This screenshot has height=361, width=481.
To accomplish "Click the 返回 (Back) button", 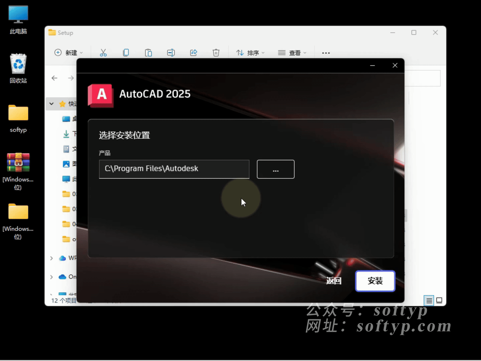I will pos(334,281).
